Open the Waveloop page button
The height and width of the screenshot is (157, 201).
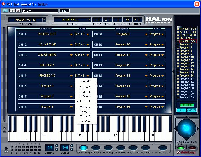[x=108, y=148]
